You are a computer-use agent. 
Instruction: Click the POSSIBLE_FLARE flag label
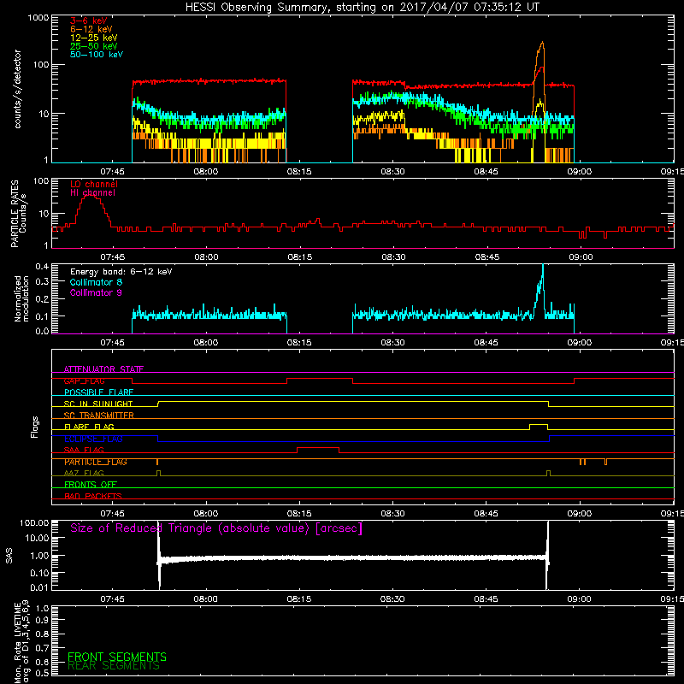98,392
